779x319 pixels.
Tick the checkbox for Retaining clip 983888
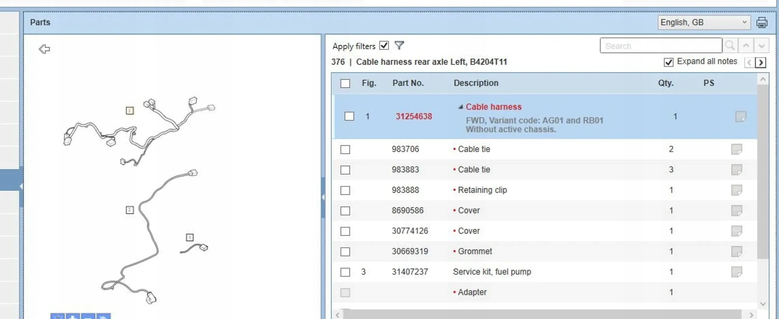pyautogui.click(x=345, y=190)
